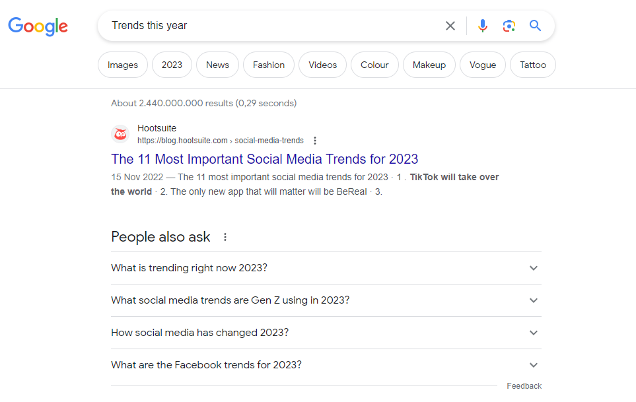Click the People also ask heading

pyautogui.click(x=160, y=237)
